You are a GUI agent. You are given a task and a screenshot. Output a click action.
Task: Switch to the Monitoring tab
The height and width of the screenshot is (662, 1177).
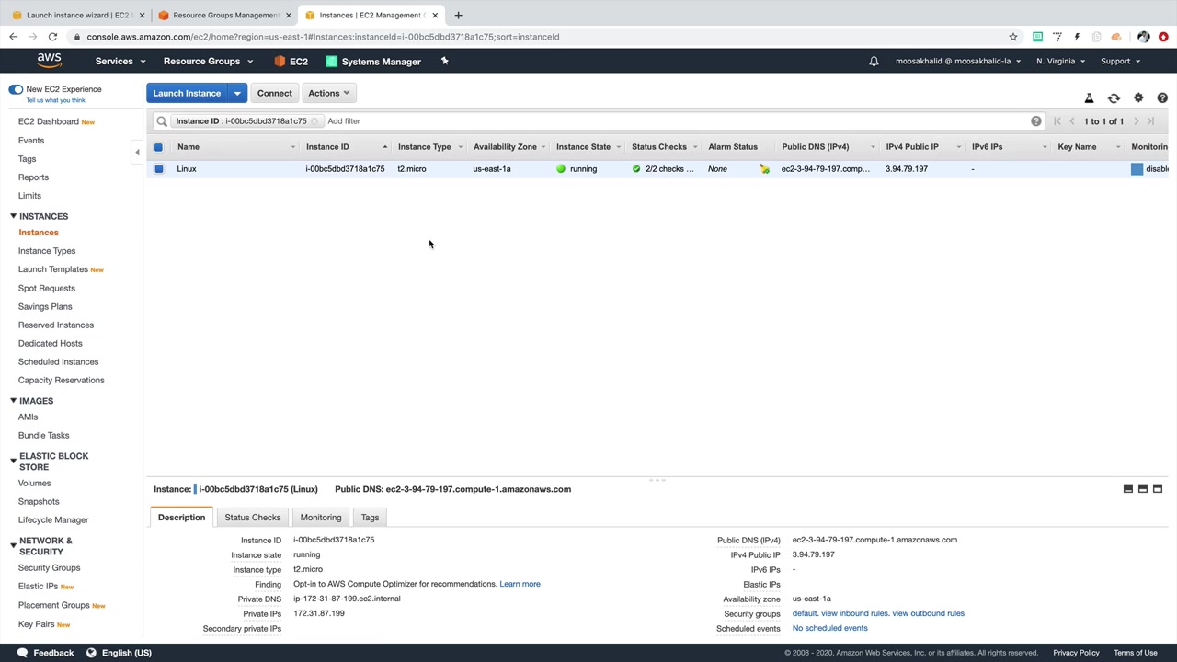[321, 518]
